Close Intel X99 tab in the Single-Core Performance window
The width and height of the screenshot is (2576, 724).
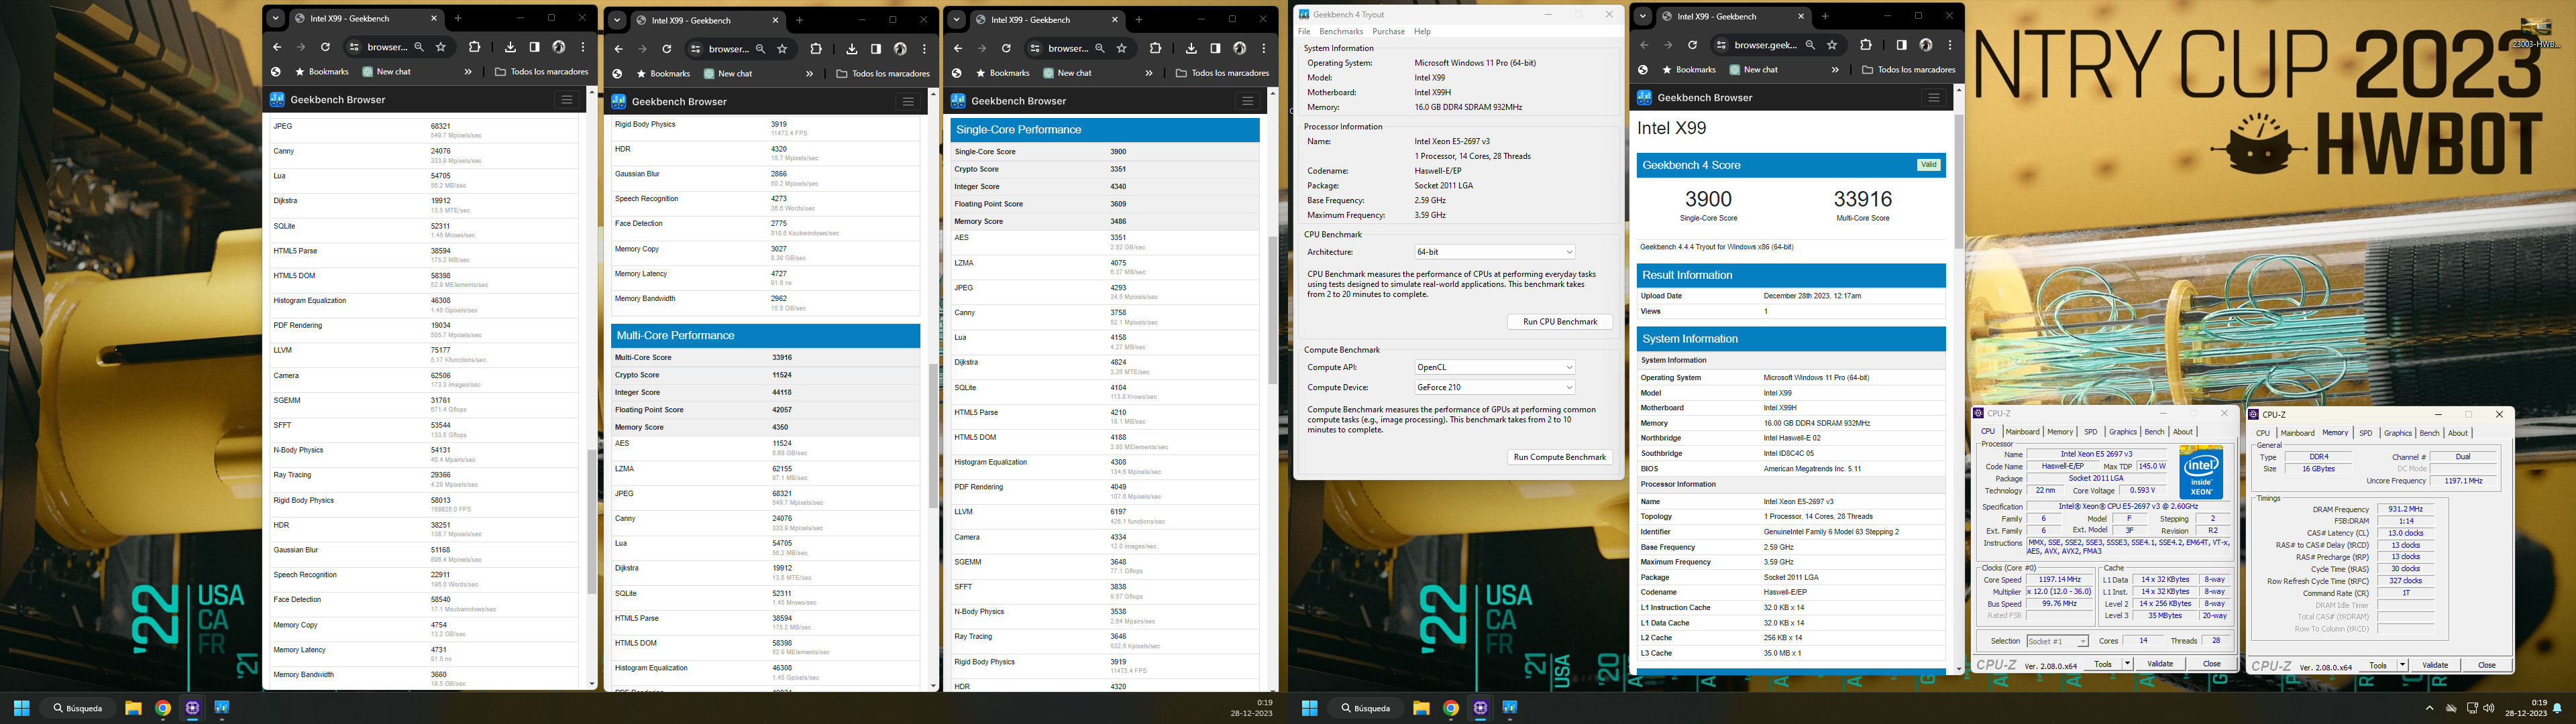click(1115, 19)
